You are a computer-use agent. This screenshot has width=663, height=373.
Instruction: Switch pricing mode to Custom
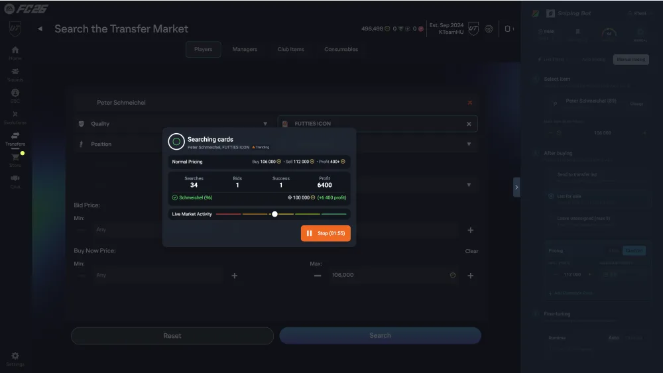point(634,250)
